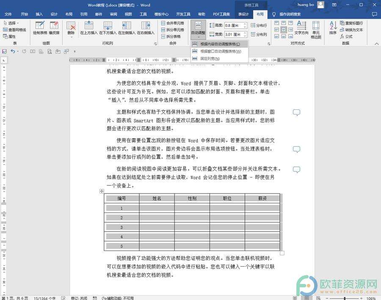Choose 固定列宽(N) option

[219, 58]
